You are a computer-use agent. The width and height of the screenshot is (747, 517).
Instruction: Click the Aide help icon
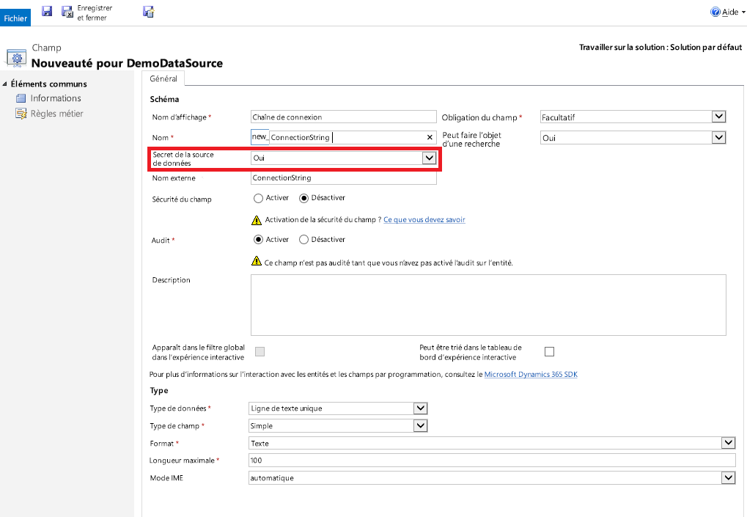pos(715,12)
